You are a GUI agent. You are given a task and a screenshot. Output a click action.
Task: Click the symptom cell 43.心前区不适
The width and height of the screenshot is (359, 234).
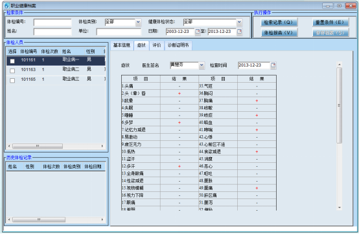218,145
